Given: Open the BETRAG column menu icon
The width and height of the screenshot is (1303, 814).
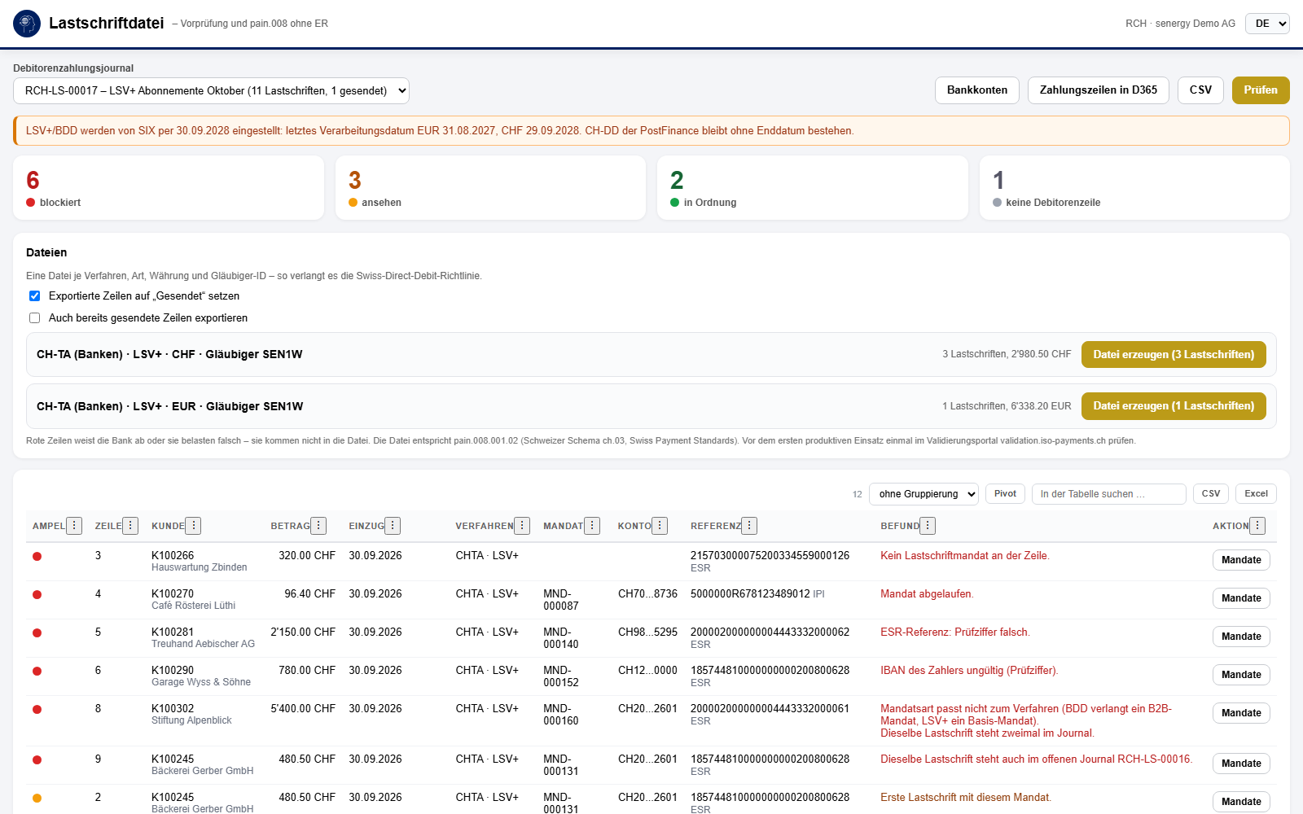Looking at the screenshot, I should point(318,526).
